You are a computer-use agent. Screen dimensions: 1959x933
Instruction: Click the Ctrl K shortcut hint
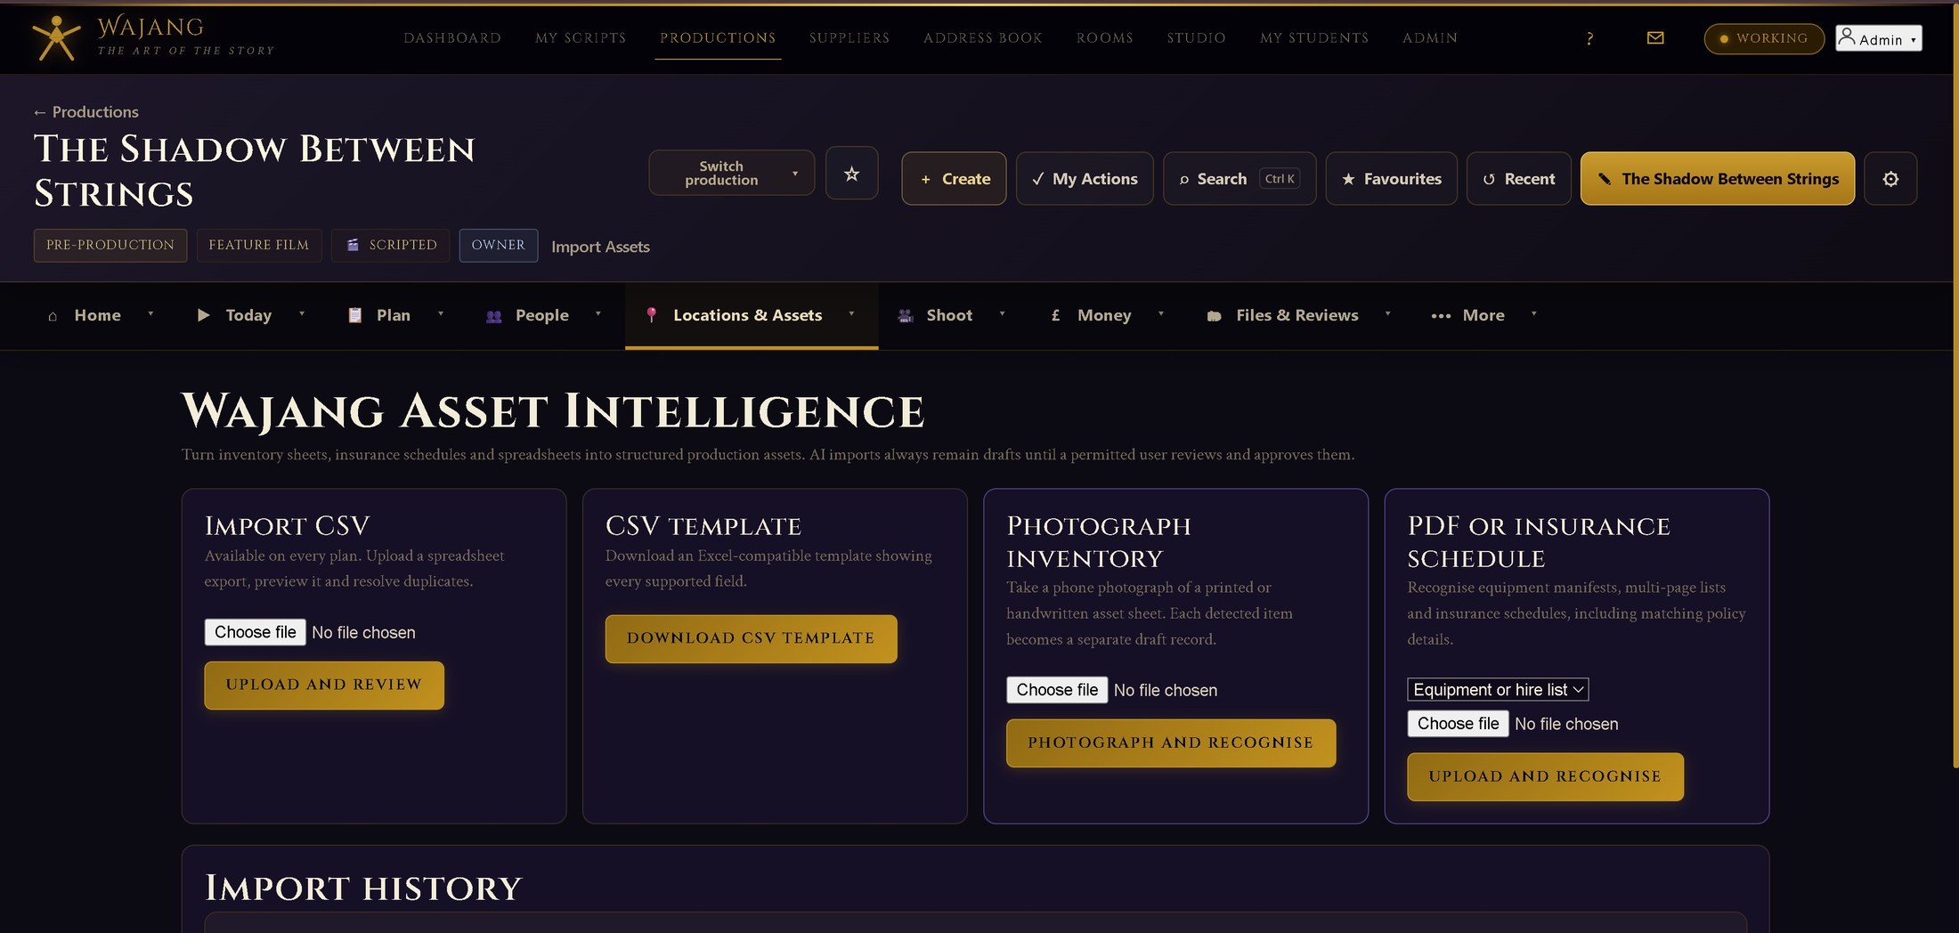click(x=1280, y=179)
